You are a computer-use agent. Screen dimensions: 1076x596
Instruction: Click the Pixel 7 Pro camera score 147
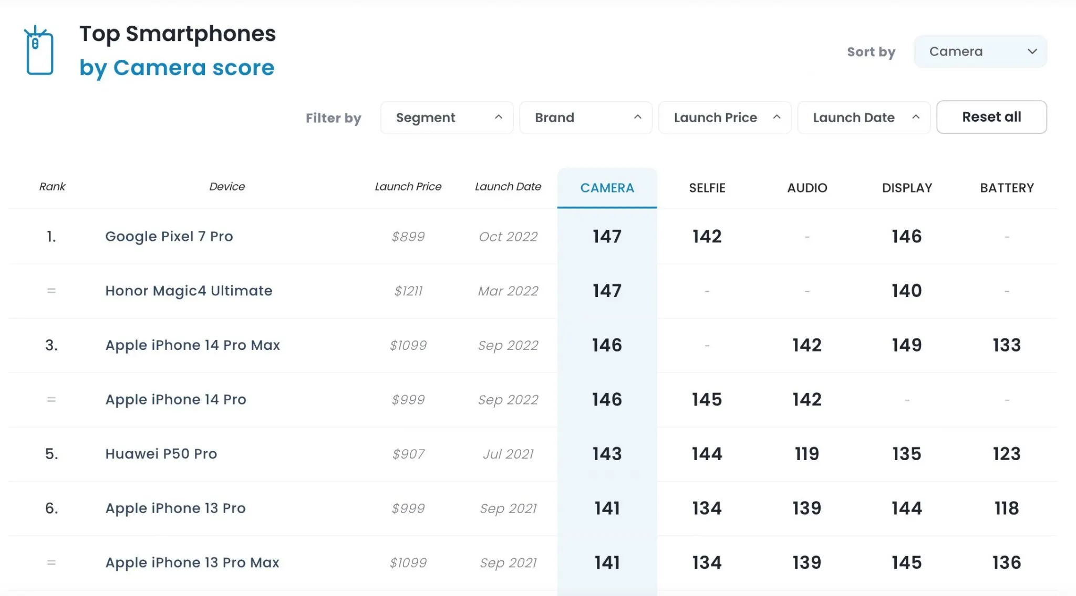pos(607,237)
